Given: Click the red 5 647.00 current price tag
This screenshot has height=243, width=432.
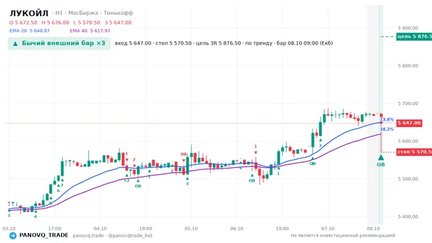Looking at the screenshot, I should 409,123.
